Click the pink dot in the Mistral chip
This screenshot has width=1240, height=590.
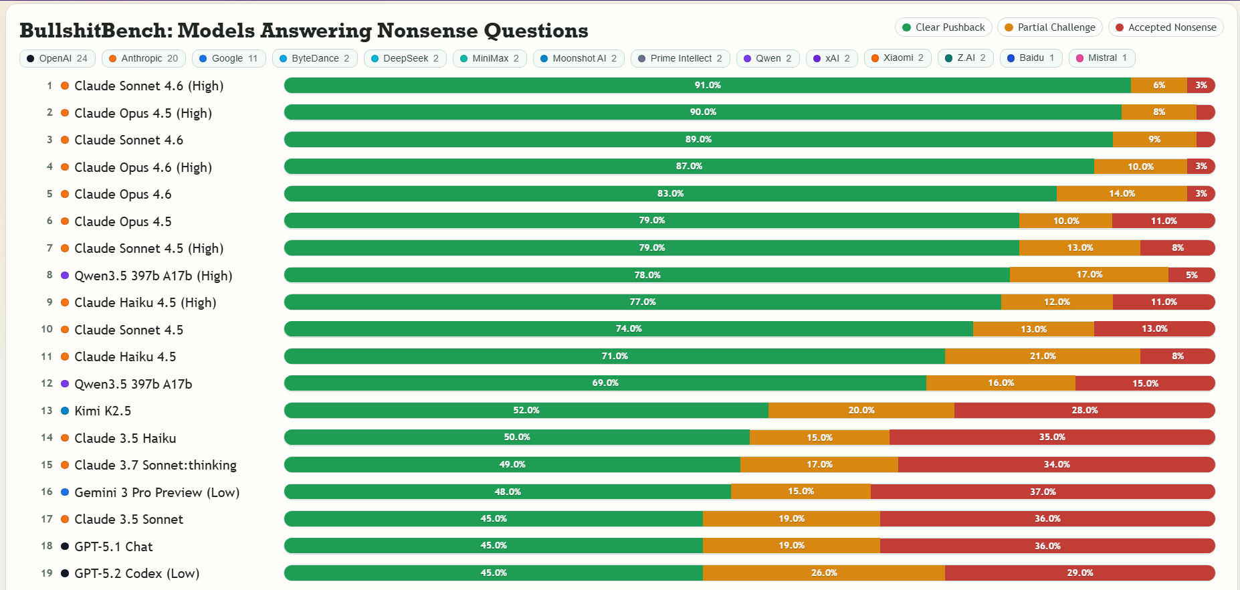1079,58
